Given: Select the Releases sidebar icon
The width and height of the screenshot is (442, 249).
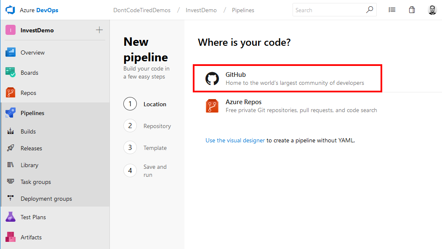Looking at the screenshot, I should (x=10, y=148).
